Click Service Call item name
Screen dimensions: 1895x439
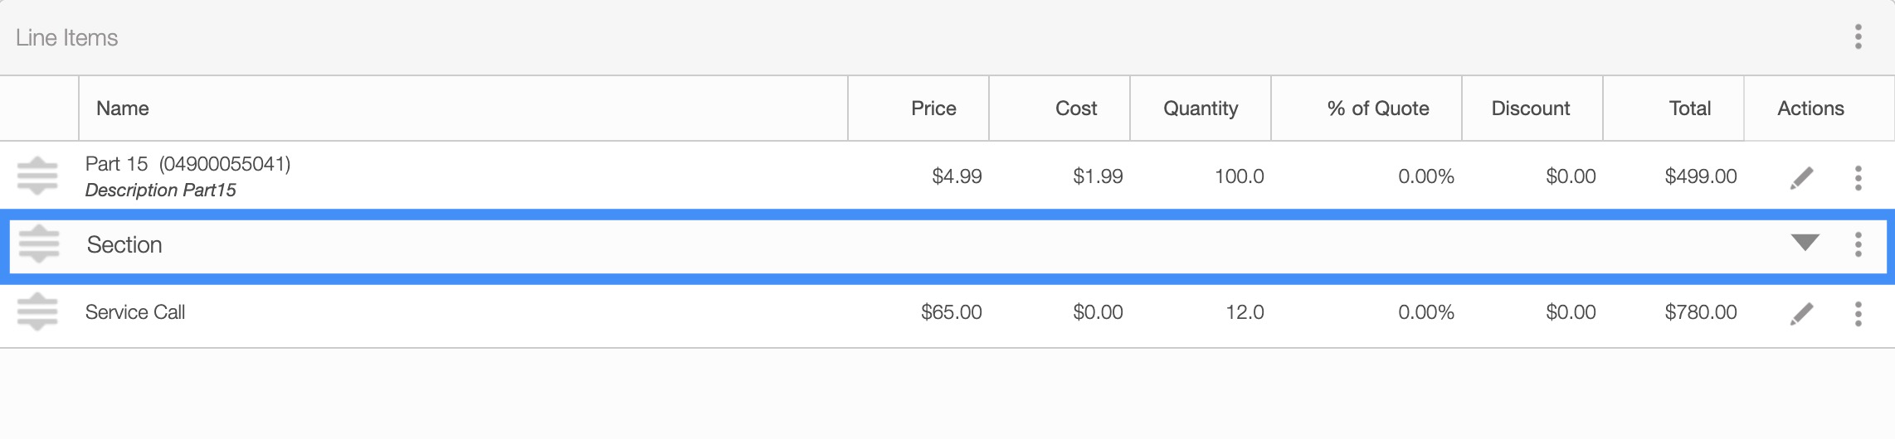pyautogui.click(x=135, y=312)
